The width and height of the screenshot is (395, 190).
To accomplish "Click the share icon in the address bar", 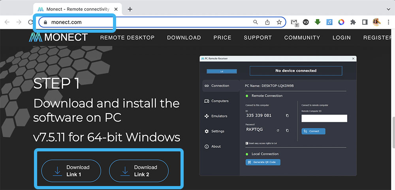I will (267, 22).
